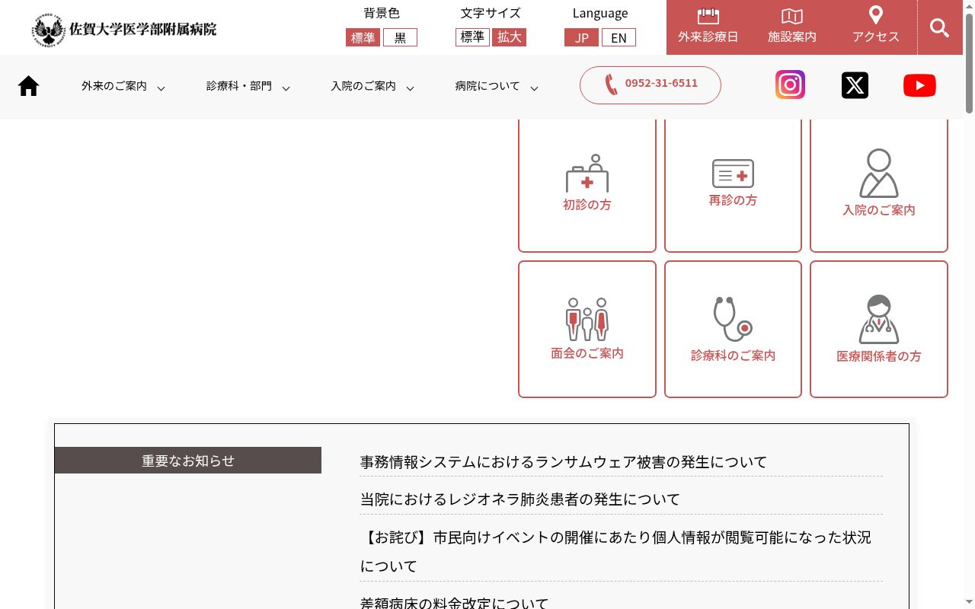Click the 重要なお知らせ heading

pos(188,461)
